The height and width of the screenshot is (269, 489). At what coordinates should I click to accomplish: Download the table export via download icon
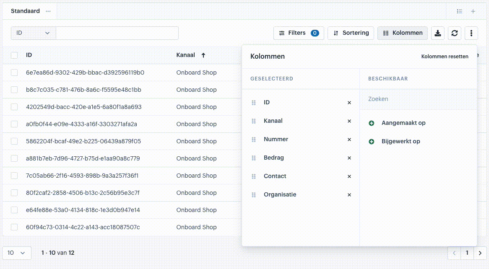(x=438, y=33)
